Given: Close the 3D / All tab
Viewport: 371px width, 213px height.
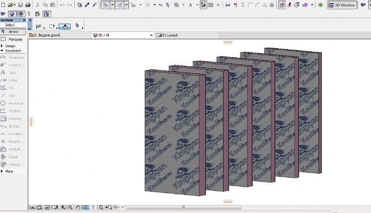Looking at the screenshot, I should [x=151, y=35].
